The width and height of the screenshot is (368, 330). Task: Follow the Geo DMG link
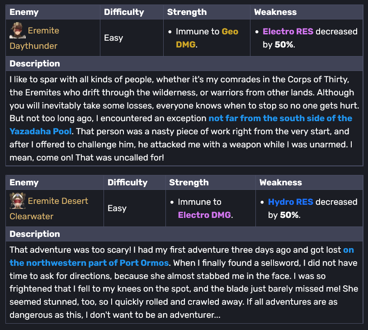230,31
